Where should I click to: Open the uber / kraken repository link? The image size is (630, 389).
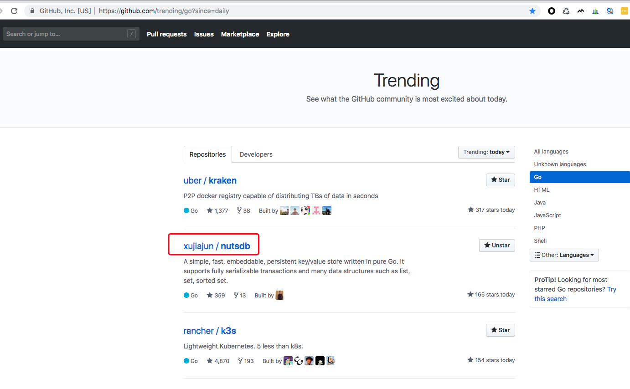[x=210, y=180]
